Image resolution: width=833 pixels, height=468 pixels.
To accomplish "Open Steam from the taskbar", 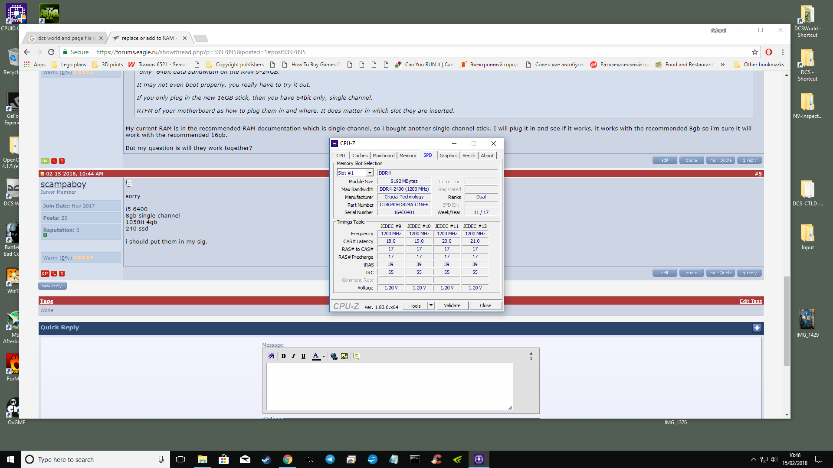I will click(x=266, y=459).
